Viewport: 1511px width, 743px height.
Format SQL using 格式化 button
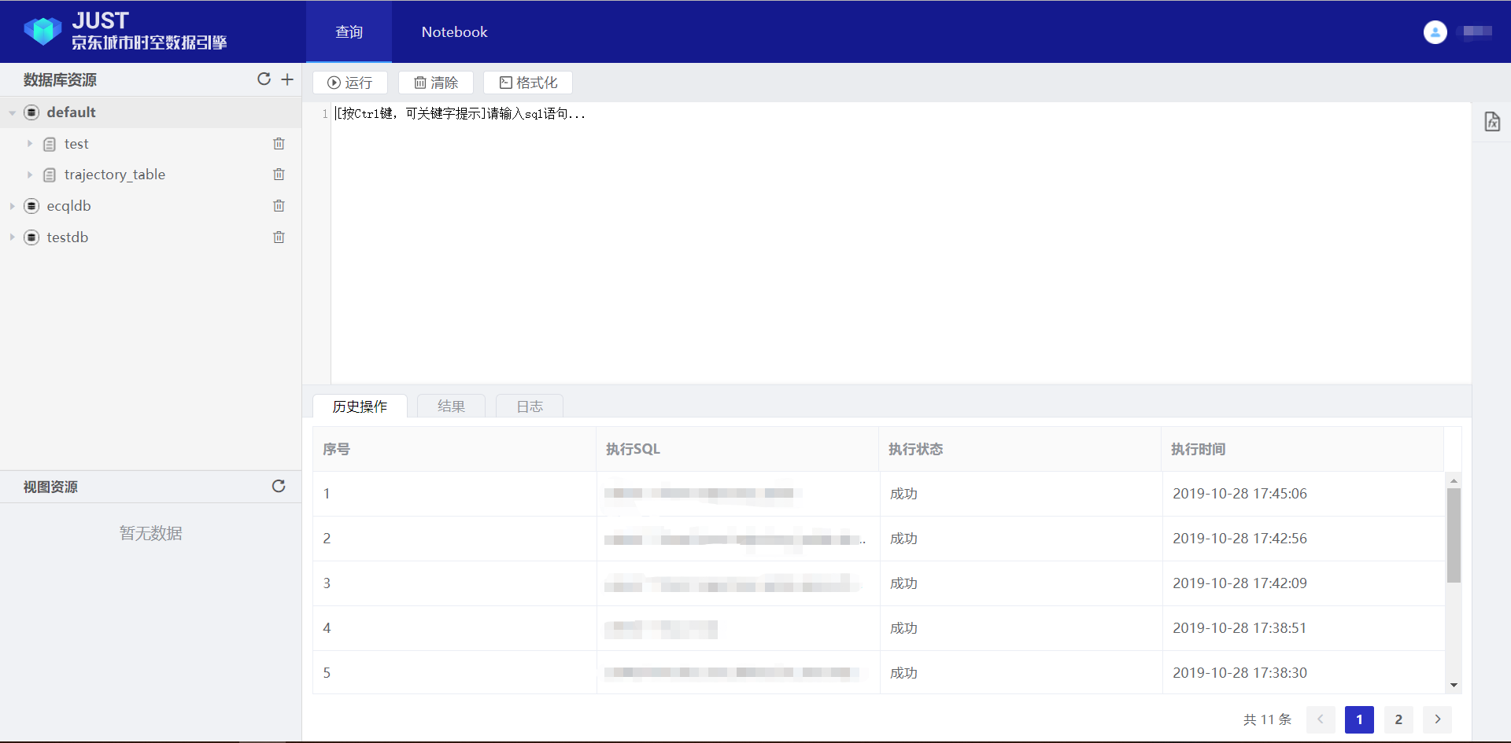tap(528, 83)
